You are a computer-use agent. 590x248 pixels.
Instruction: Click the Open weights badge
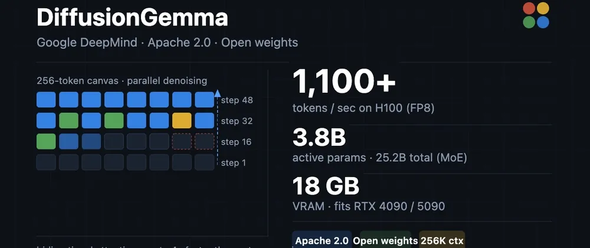click(386, 240)
